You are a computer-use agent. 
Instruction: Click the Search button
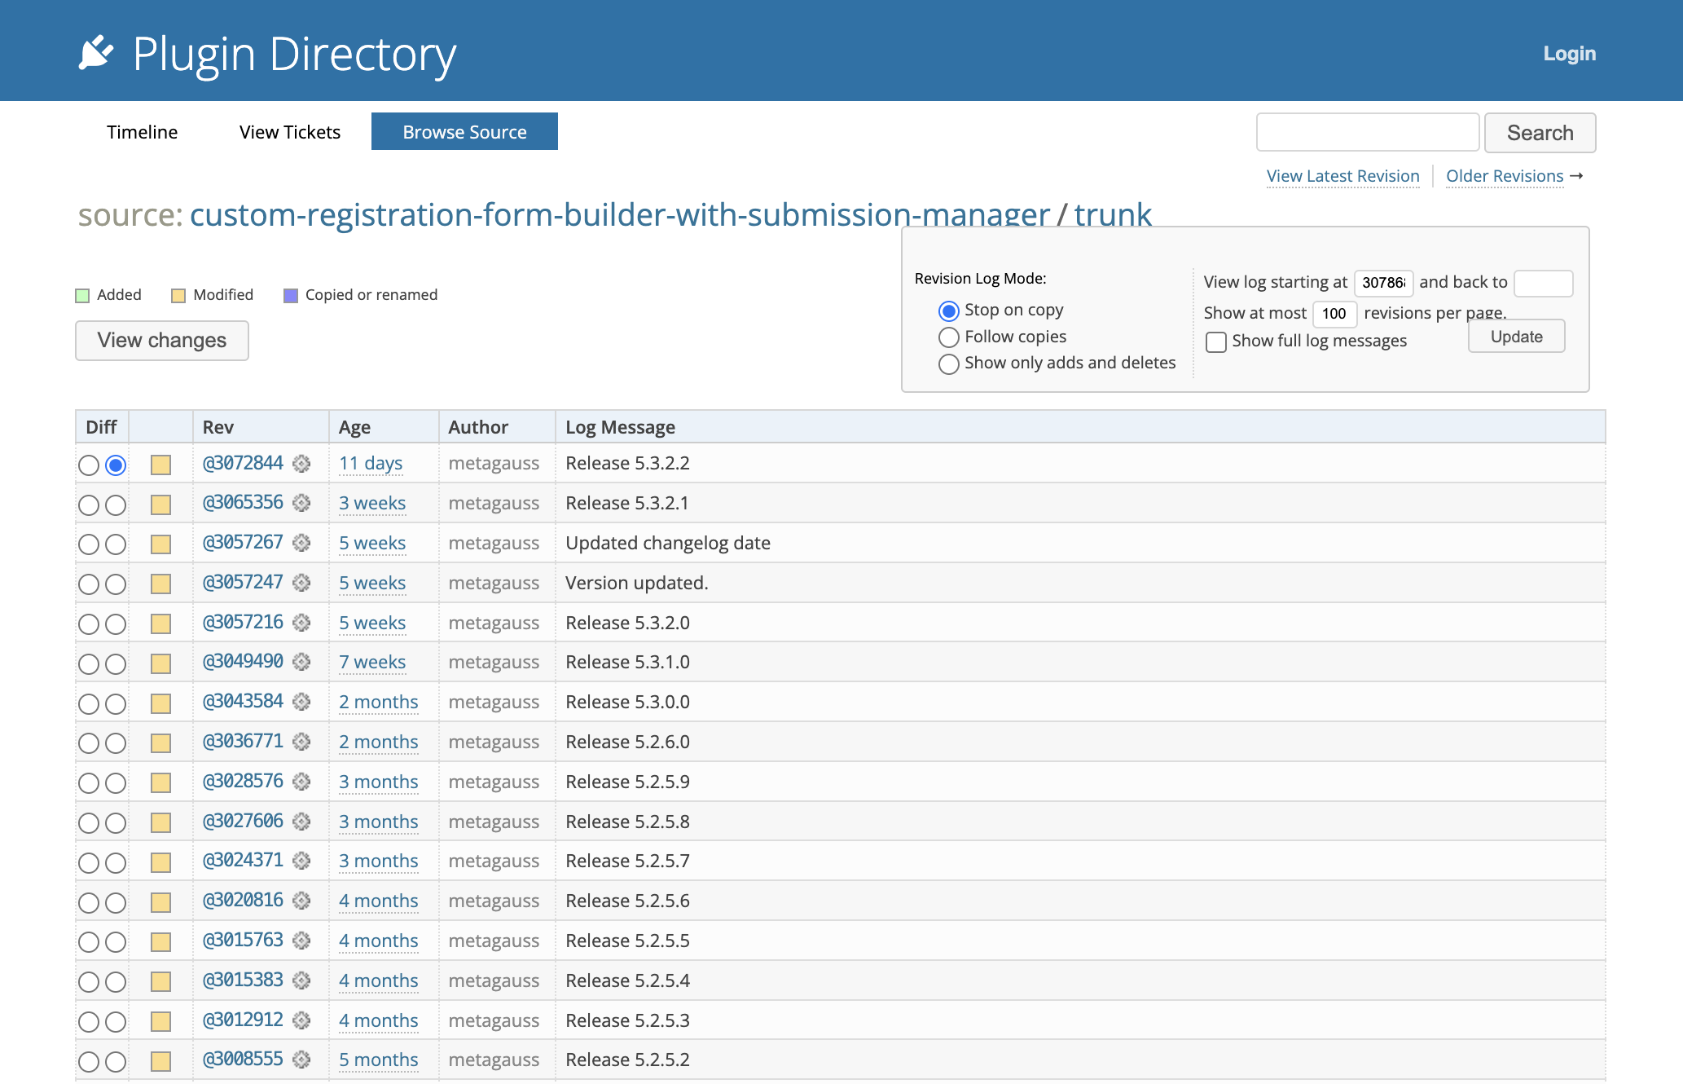1540,131
